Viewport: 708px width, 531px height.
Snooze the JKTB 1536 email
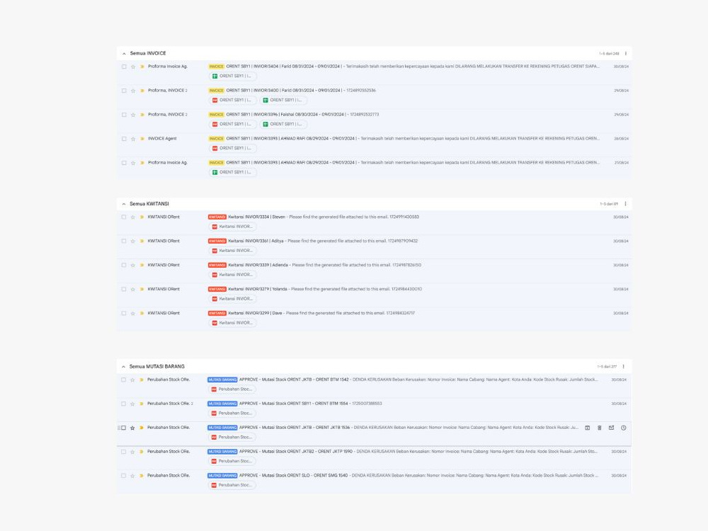tap(624, 428)
